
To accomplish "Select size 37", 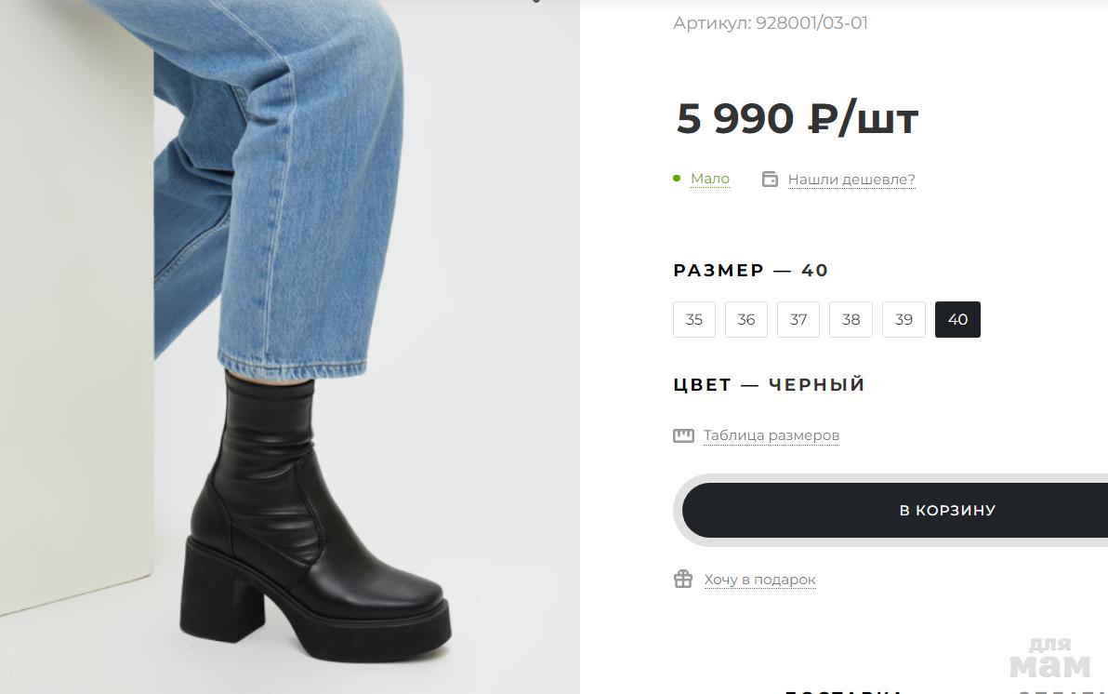I will [x=798, y=320].
